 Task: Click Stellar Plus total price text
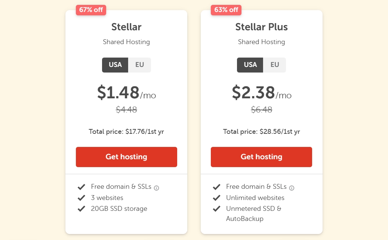click(261, 132)
